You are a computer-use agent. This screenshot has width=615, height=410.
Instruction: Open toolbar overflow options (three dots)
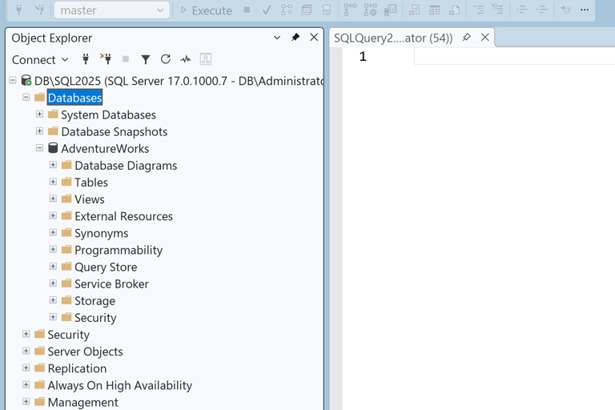(x=585, y=10)
